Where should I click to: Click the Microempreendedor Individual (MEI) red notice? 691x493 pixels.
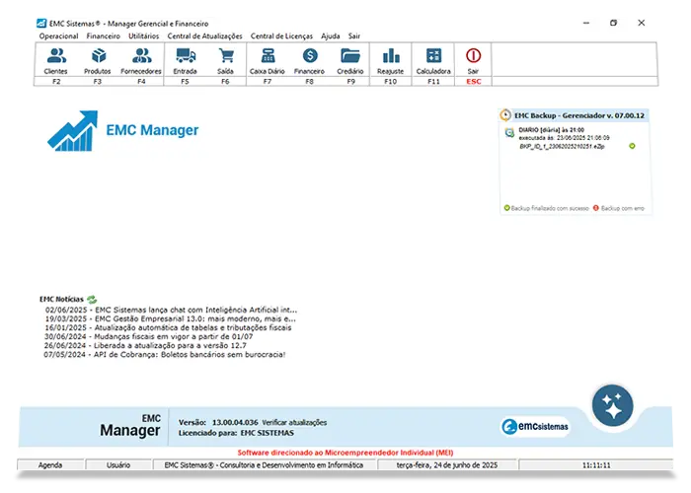[x=345, y=453]
